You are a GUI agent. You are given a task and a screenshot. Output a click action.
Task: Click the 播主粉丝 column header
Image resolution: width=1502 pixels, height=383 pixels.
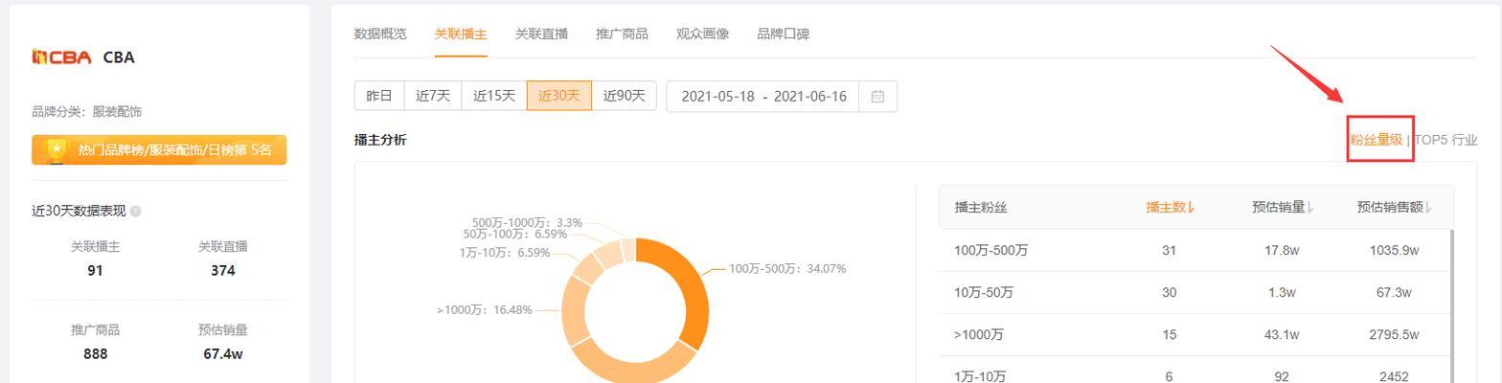(981, 207)
